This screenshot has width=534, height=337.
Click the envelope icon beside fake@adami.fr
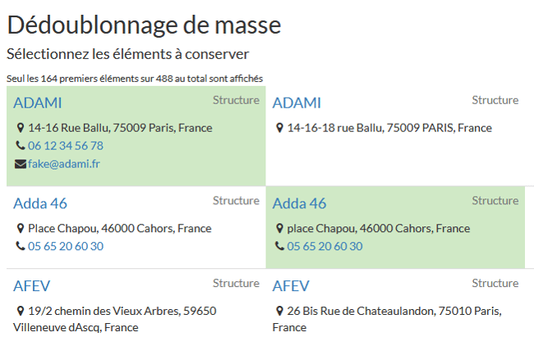point(21,164)
